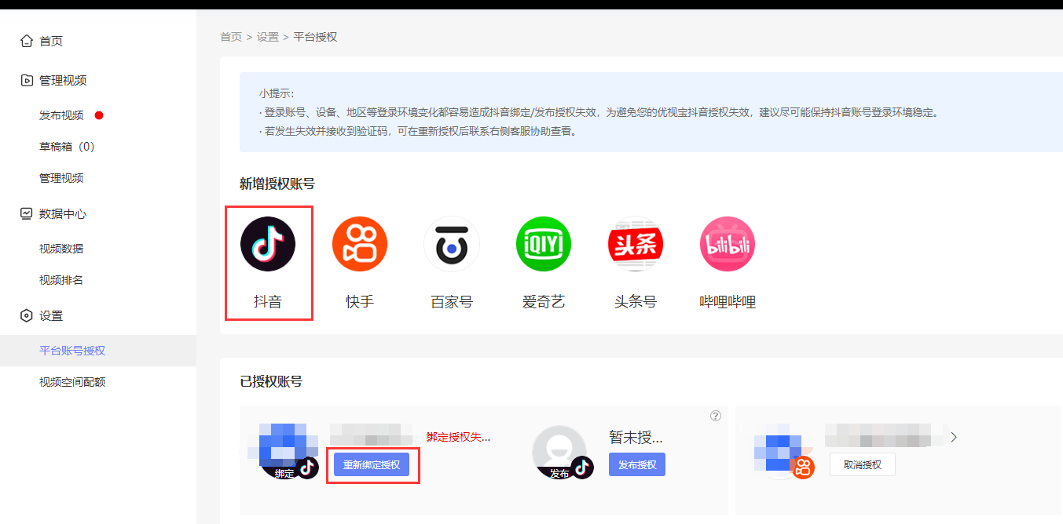The height and width of the screenshot is (524, 1063).
Task: Select 平台账号授权 in the sidebar
Action: point(98,351)
